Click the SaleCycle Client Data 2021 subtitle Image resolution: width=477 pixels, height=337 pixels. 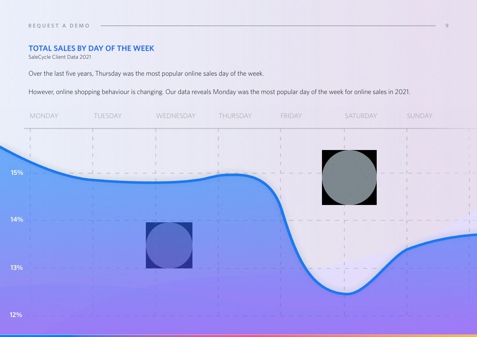pos(60,57)
